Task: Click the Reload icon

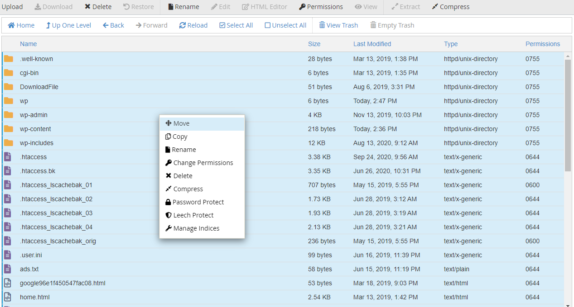Action: pyautogui.click(x=193, y=25)
